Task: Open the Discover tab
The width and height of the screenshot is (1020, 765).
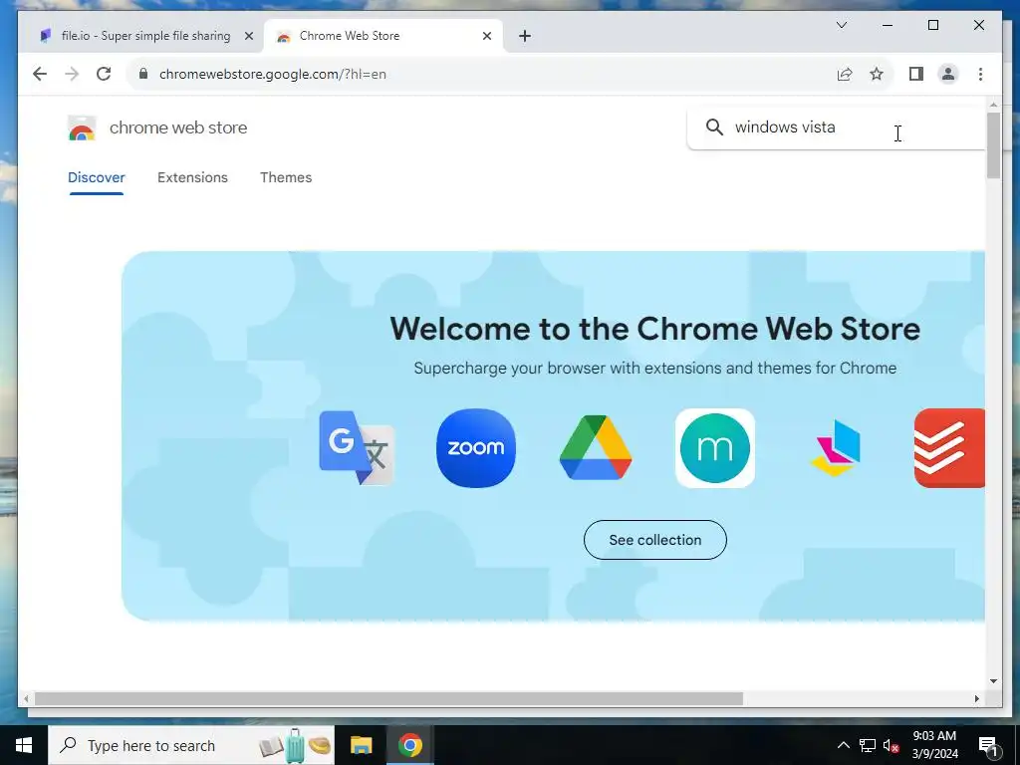Action: point(97,177)
